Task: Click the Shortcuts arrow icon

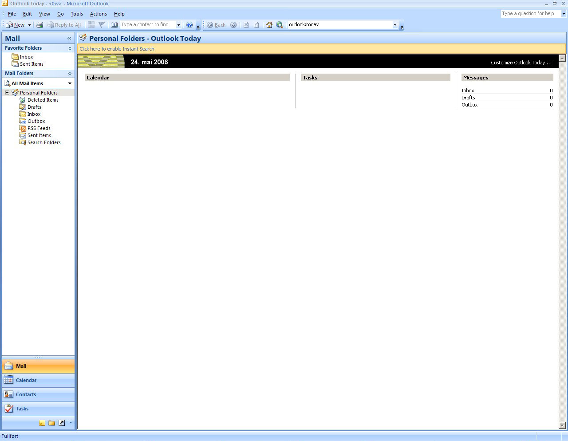Action: pyautogui.click(x=62, y=423)
